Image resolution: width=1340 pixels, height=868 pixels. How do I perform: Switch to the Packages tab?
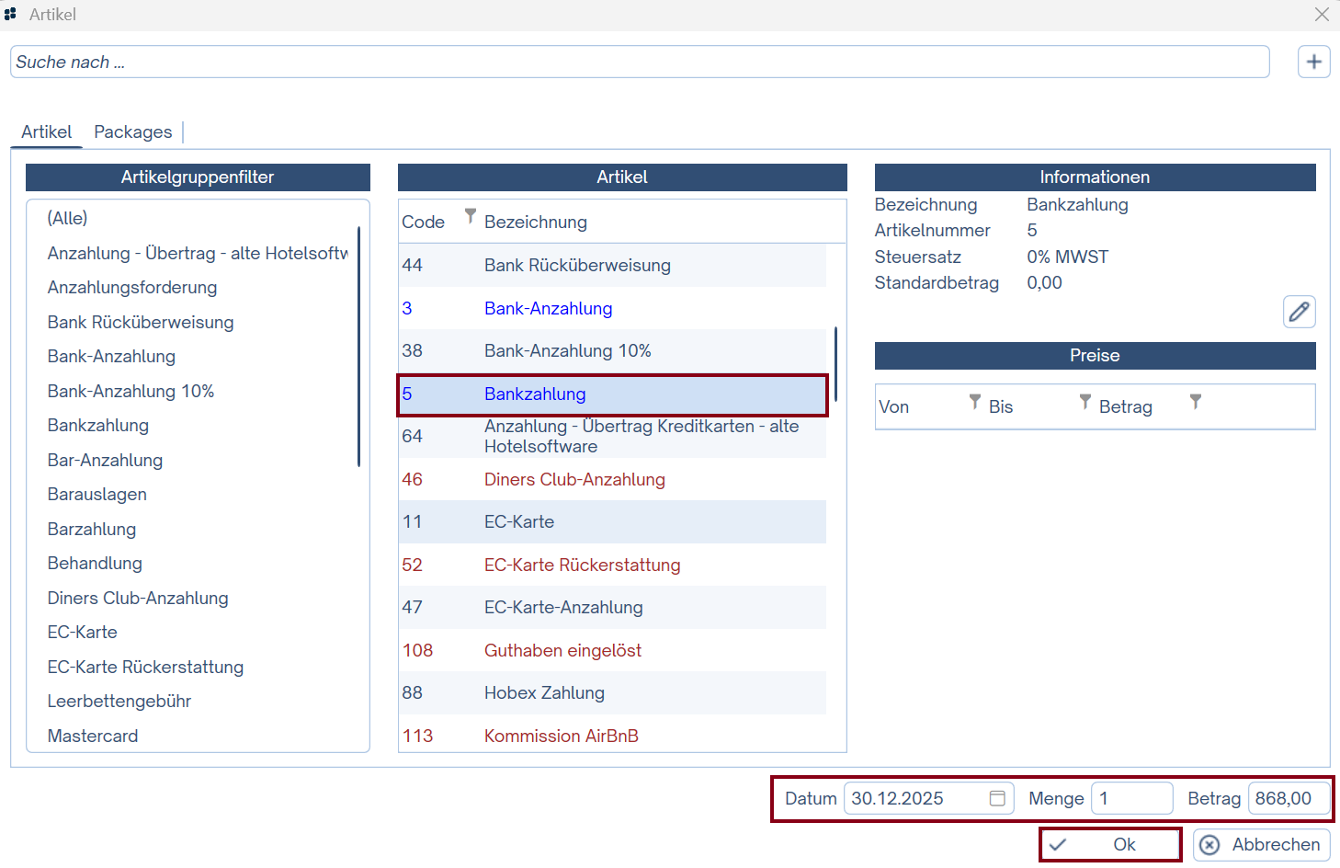132,132
